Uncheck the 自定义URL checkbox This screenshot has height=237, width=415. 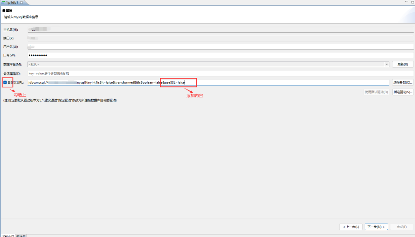[x=5, y=82]
